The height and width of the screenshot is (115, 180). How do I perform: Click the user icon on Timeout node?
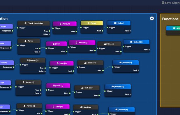[x=105, y=44]
